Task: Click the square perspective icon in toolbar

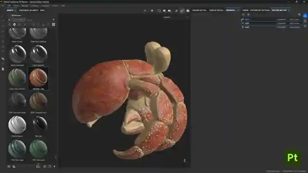Action: tap(159, 11)
